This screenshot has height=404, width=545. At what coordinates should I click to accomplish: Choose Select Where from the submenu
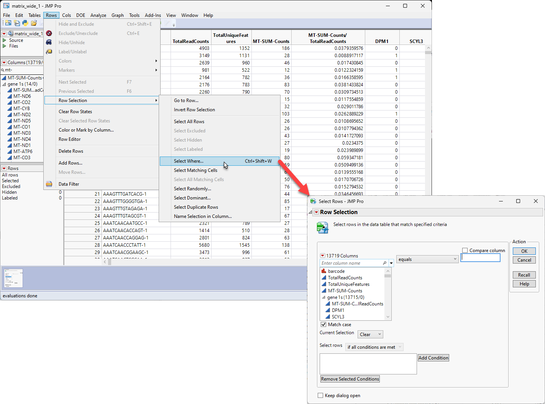189,161
